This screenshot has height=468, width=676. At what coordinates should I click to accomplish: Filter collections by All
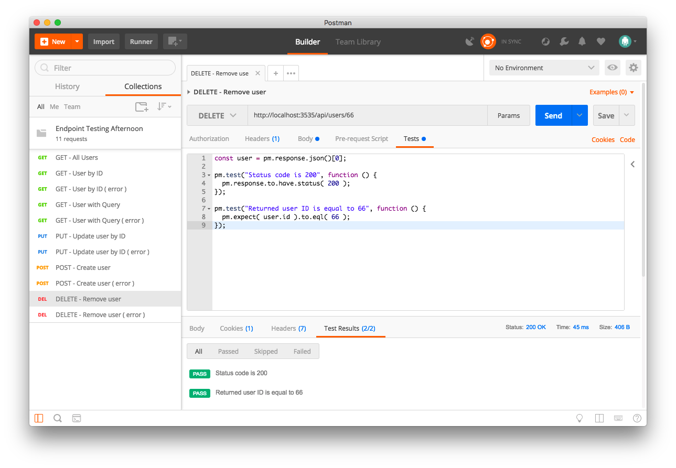(40, 106)
